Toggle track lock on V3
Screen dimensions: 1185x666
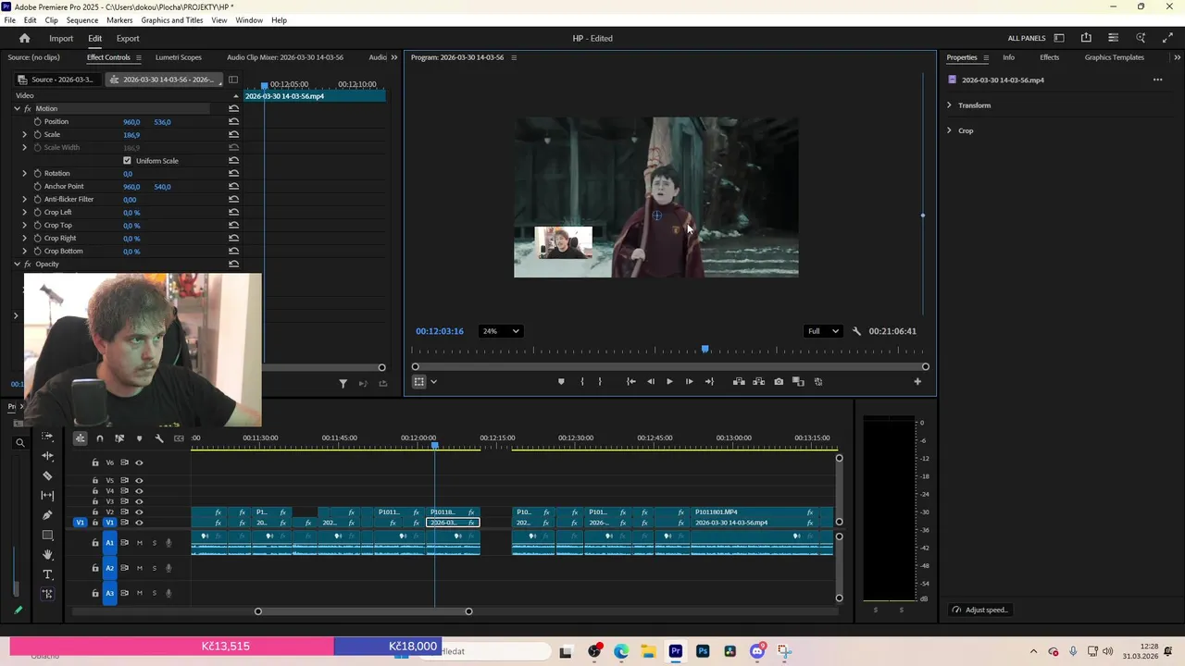tap(94, 500)
